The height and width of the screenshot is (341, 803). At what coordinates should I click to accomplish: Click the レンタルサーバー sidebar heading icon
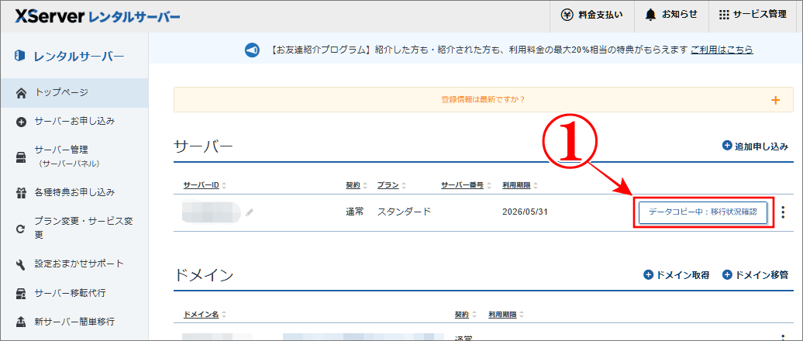click(20, 56)
